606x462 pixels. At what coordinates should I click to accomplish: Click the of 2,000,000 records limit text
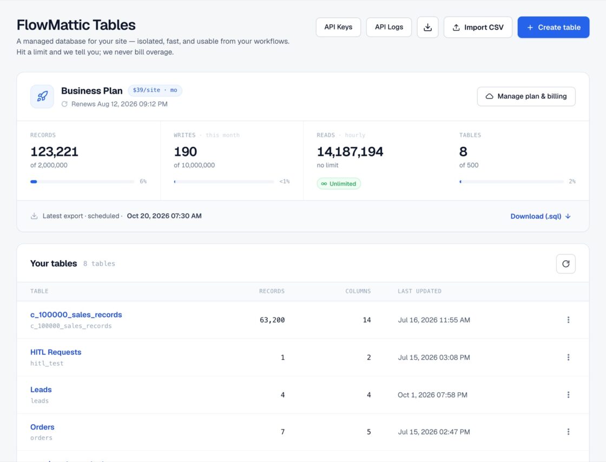[x=49, y=165]
